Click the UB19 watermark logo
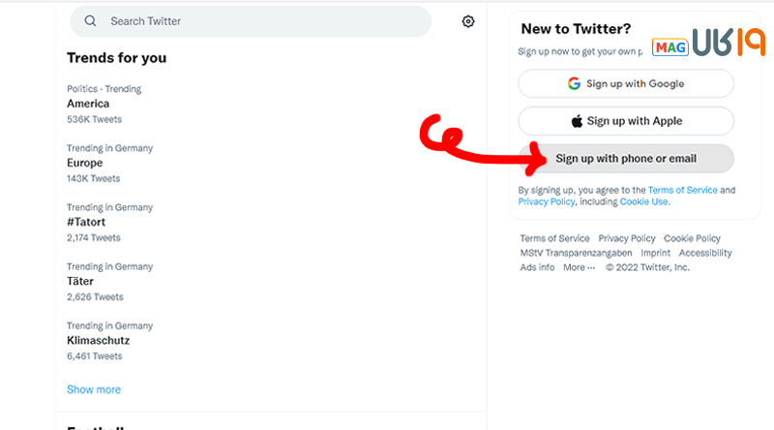The height and width of the screenshot is (430, 774). (729, 42)
